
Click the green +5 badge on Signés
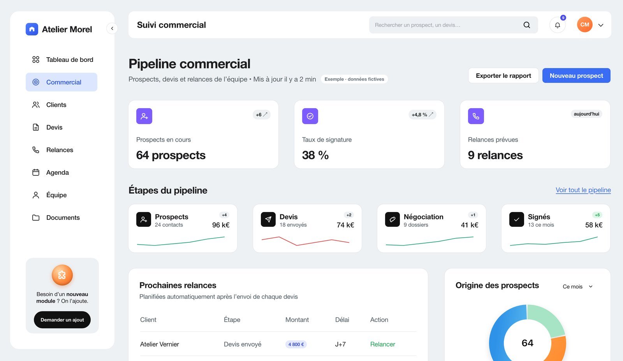click(x=597, y=215)
